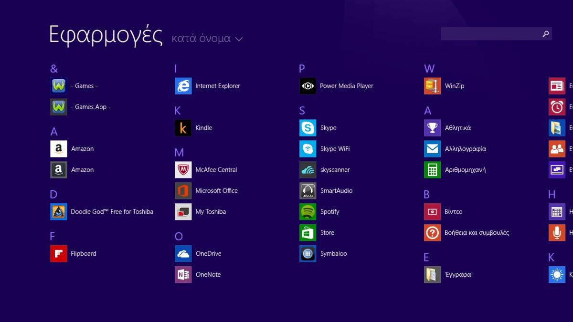
Task: Open the orange microphone recorder icon
Action: point(557,233)
